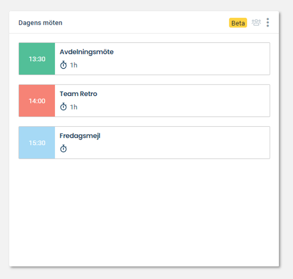Image resolution: width=293 pixels, height=279 pixels.
Task: Click the stopwatch icon under Fredagsmejl
Action: click(x=63, y=149)
